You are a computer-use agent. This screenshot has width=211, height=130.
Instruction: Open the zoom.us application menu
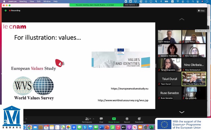pyautogui.click(x=12, y=1)
